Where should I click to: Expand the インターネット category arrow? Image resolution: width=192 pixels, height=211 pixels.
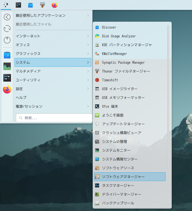coord(88,36)
